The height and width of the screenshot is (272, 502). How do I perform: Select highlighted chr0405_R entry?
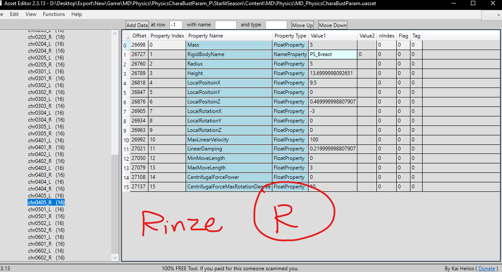(x=46, y=203)
